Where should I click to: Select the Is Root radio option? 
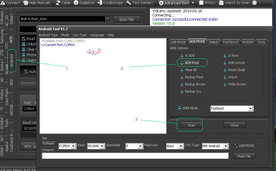[225, 56]
